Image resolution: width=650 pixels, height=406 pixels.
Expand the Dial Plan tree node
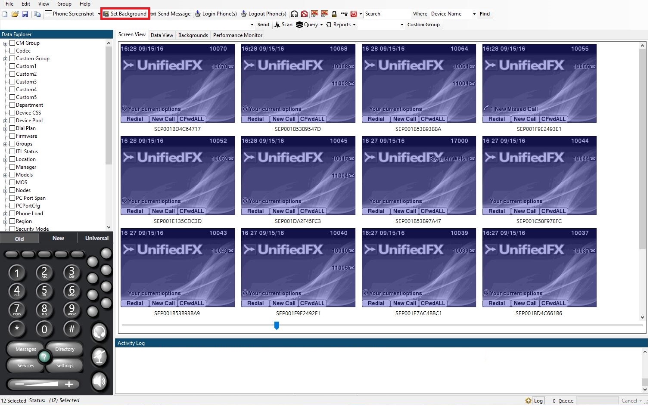pyautogui.click(x=6, y=129)
